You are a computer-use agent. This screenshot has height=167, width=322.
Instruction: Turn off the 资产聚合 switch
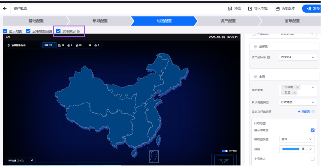tap(225, 151)
